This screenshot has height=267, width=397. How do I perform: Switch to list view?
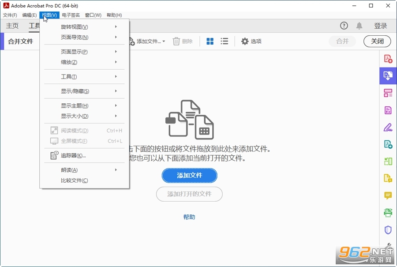click(x=225, y=41)
